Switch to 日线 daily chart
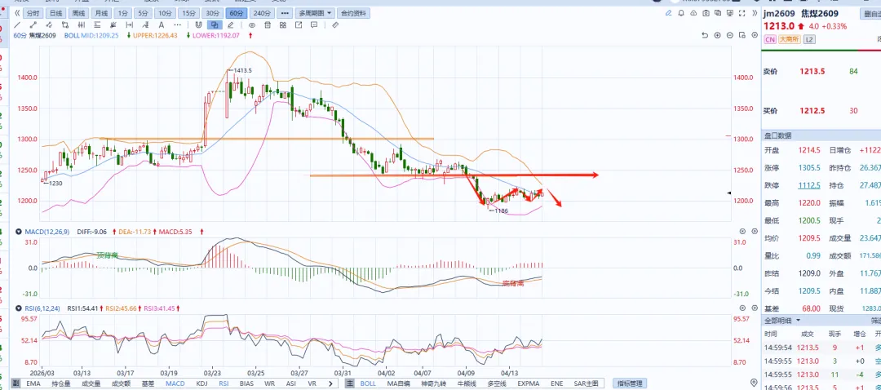Image resolution: width=881 pixels, height=390 pixels. click(x=55, y=13)
